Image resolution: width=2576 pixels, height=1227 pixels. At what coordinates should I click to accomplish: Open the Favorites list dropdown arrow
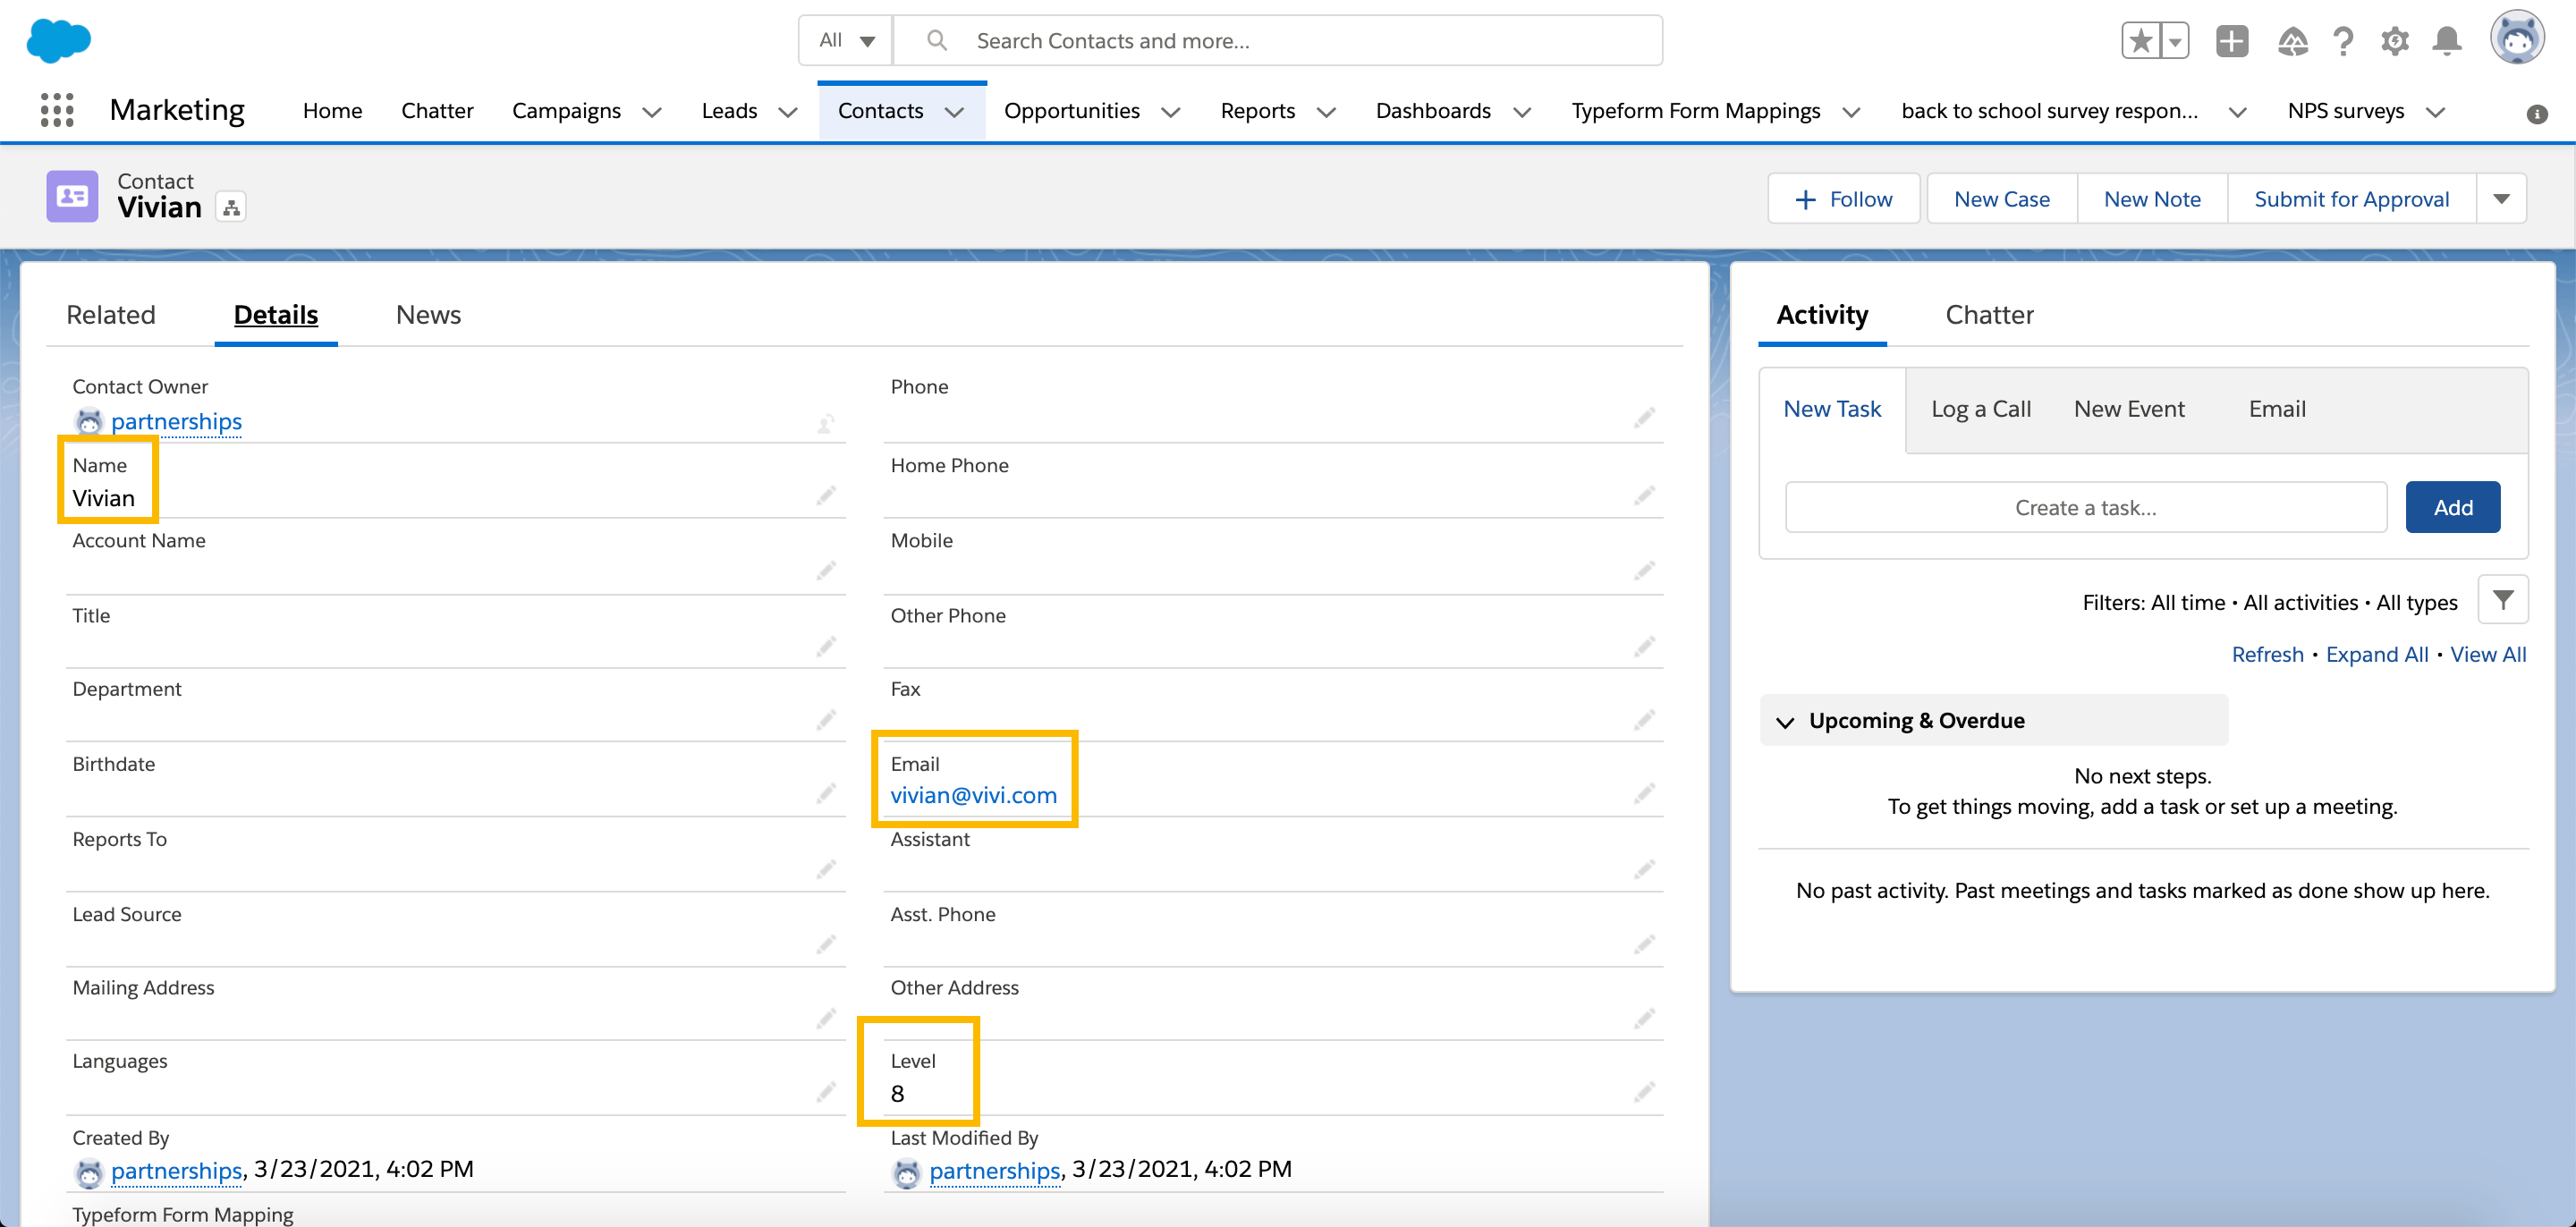(2174, 41)
